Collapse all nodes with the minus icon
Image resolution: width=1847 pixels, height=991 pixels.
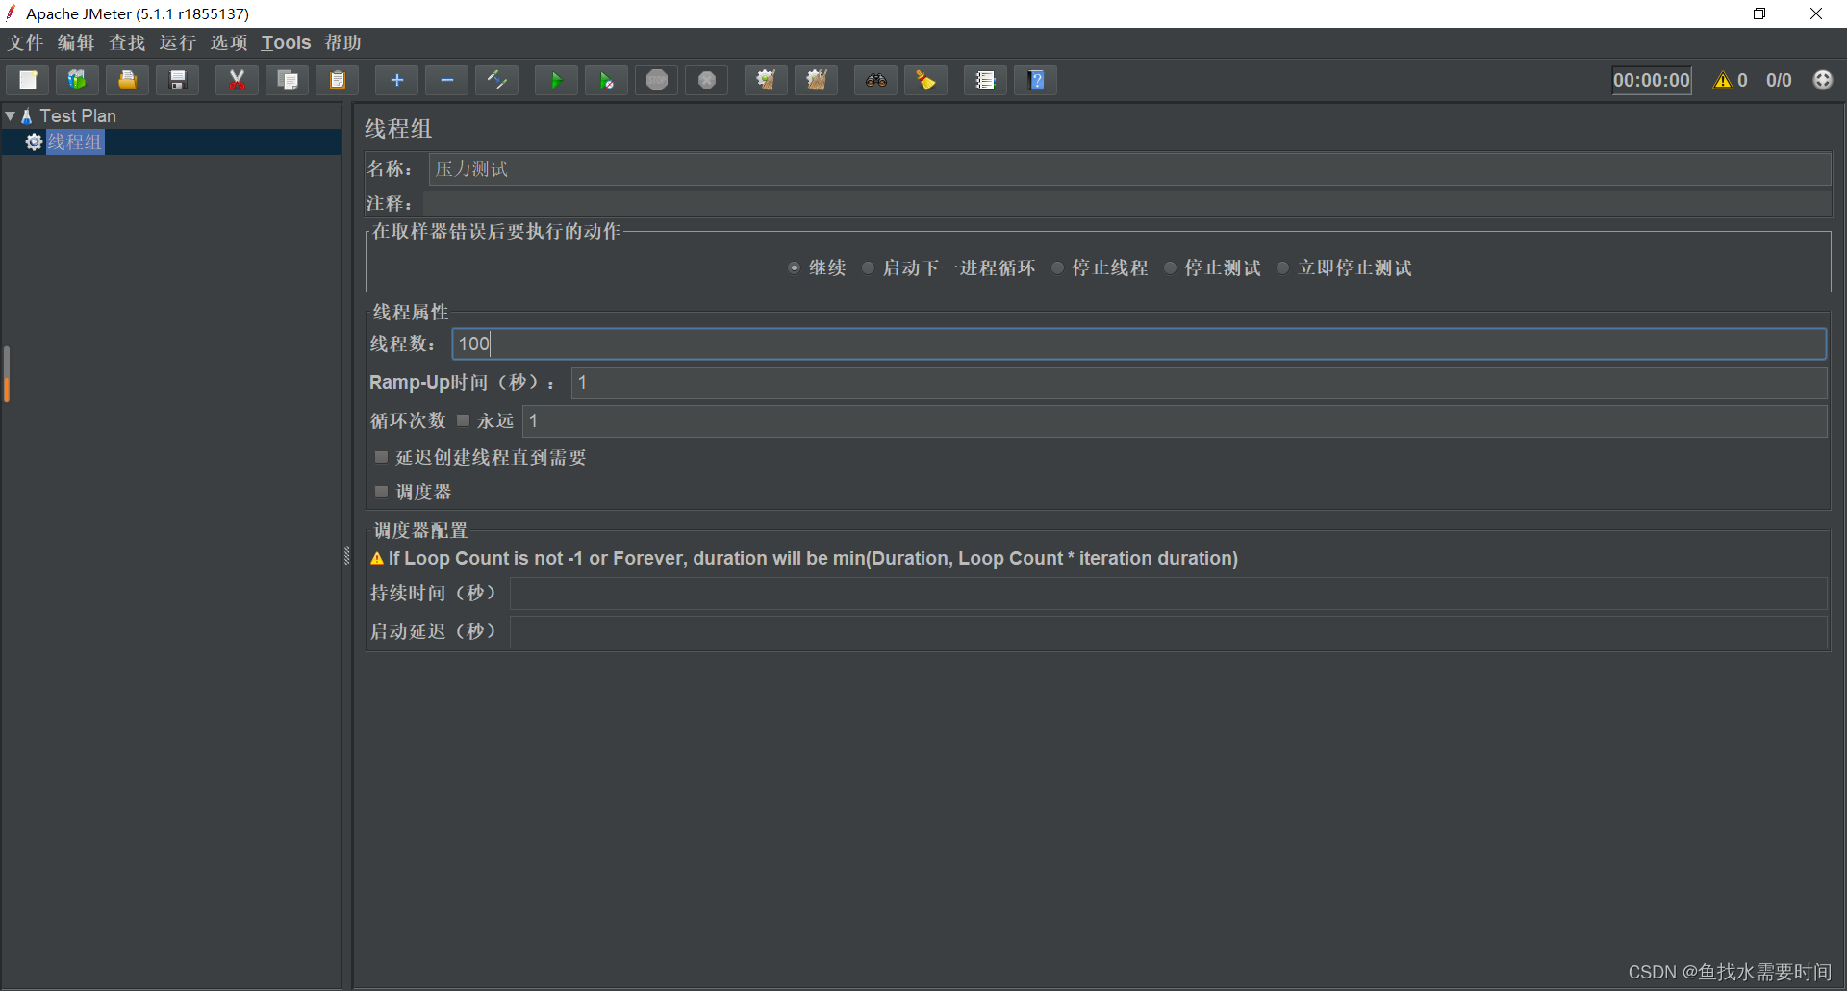pos(446,80)
